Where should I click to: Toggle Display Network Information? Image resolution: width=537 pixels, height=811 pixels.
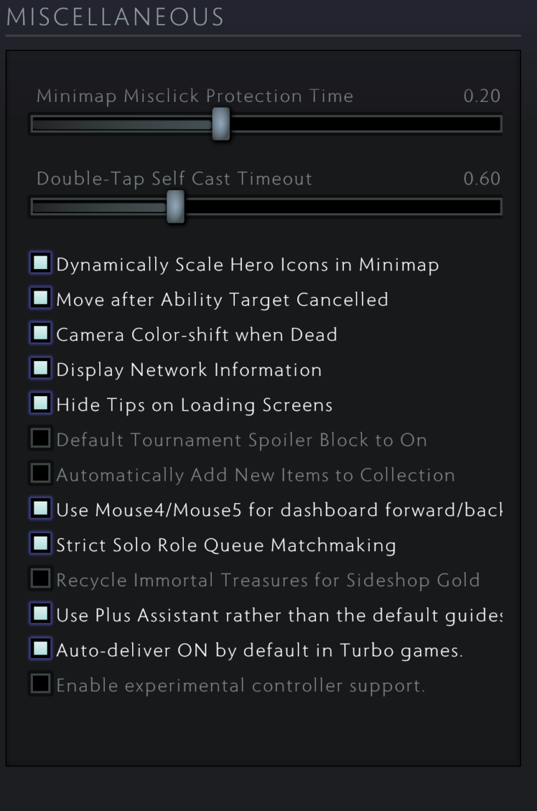tap(40, 368)
